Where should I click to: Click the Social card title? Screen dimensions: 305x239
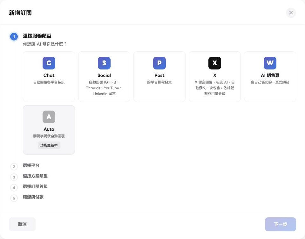point(104,75)
